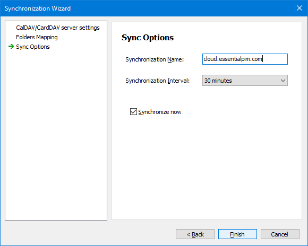
Task: Go back with the Back button
Action: coord(195,234)
